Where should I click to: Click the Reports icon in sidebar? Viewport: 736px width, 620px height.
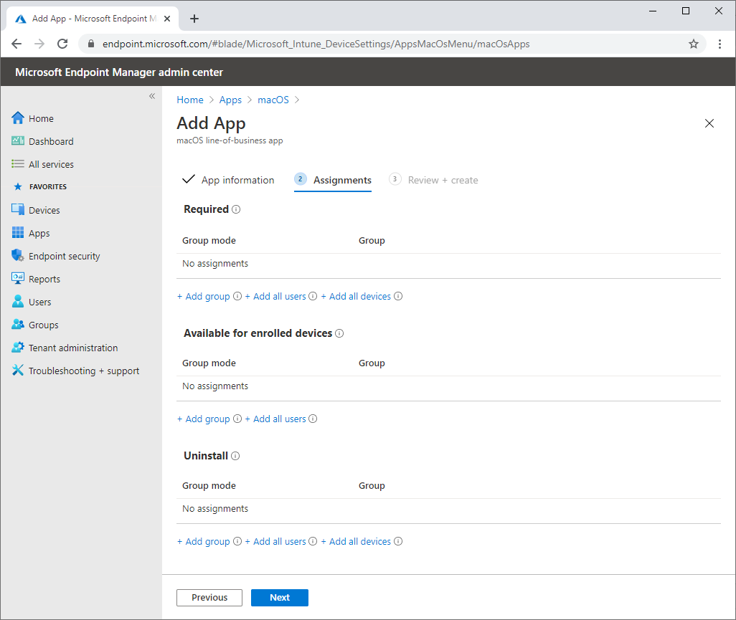pyautogui.click(x=18, y=278)
